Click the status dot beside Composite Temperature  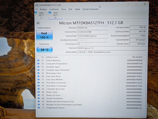(38, 63)
